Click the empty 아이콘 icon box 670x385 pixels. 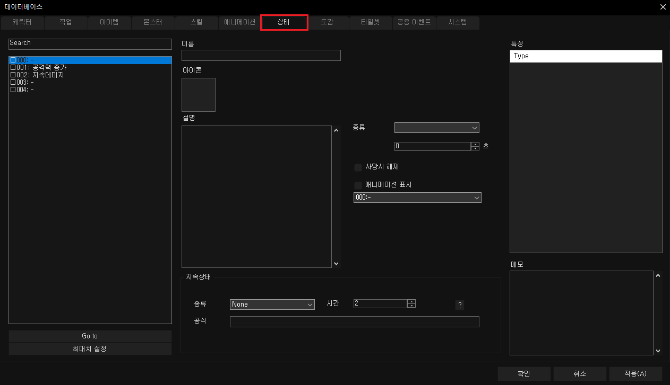(199, 95)
